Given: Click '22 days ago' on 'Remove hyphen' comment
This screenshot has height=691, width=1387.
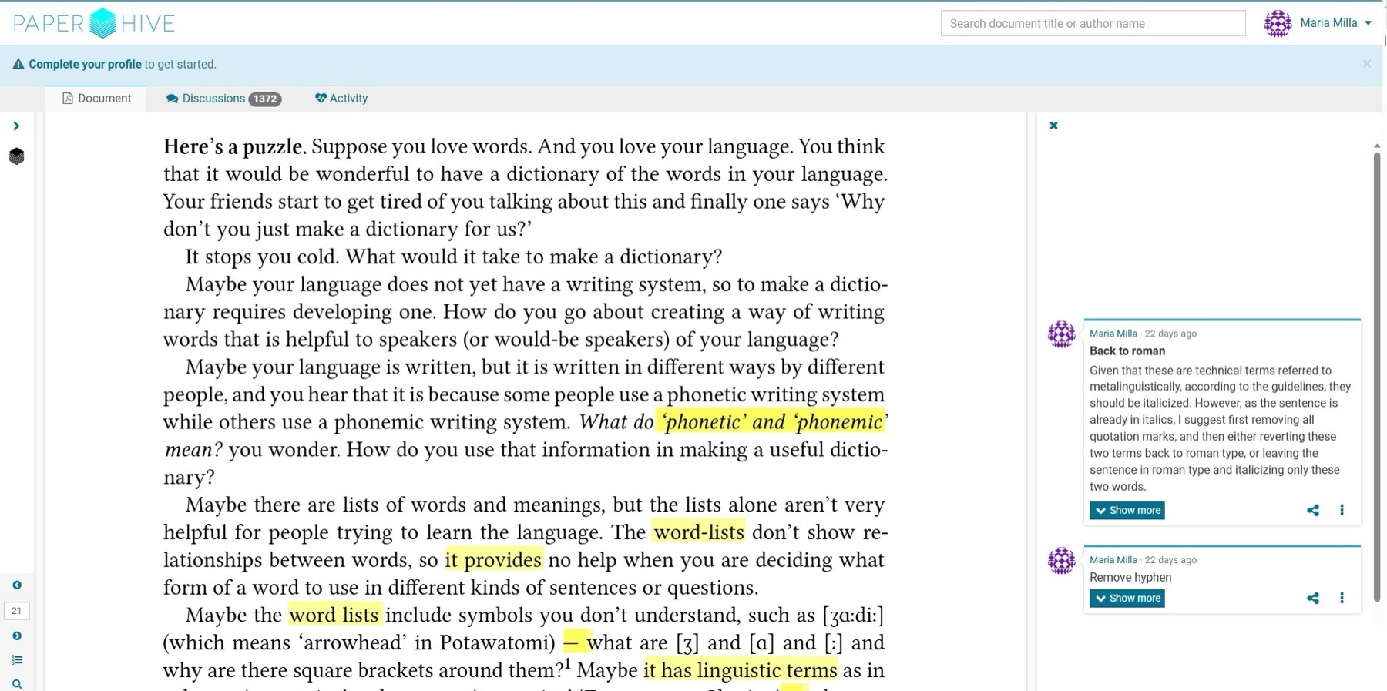Looking at the screenshot, I should click(1170, 560).
